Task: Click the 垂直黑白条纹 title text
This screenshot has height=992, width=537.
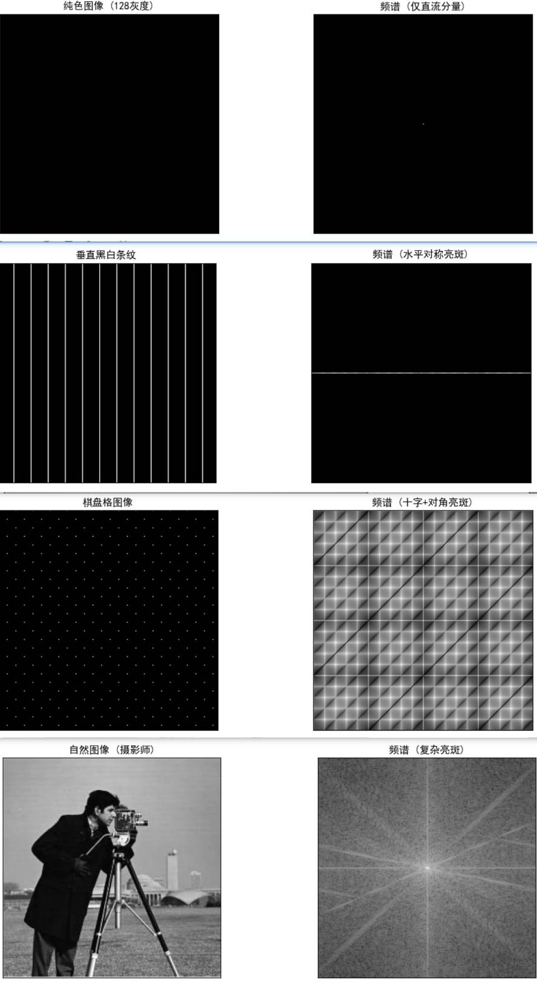Action: (x=106, y=255)
